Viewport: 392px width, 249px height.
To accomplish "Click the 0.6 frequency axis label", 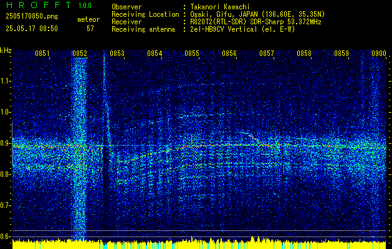I will pos(6,237).
